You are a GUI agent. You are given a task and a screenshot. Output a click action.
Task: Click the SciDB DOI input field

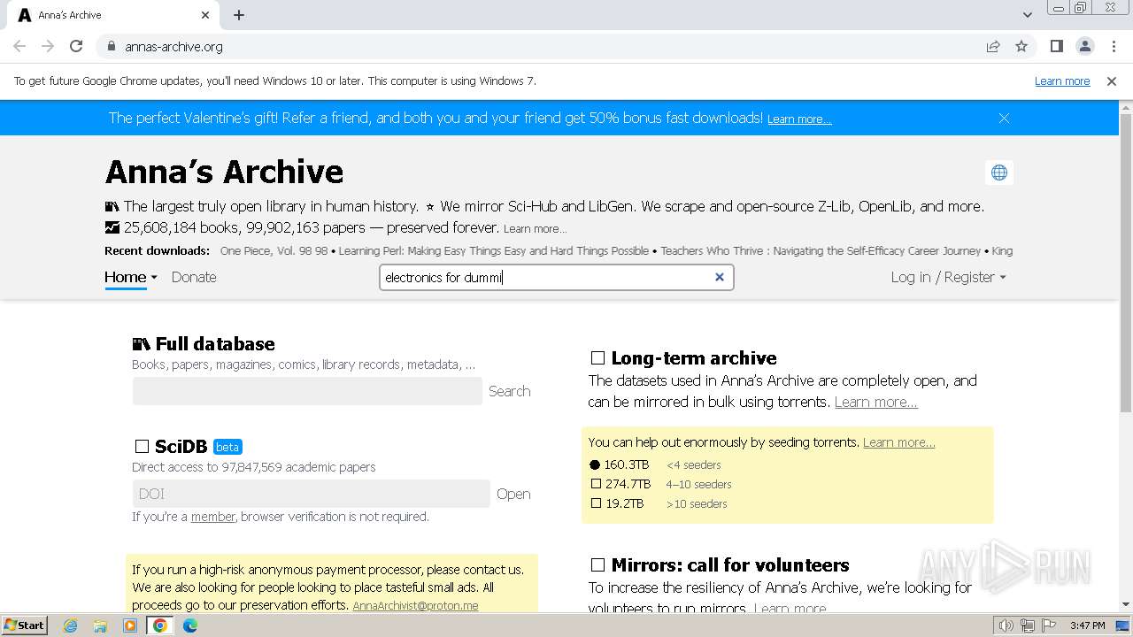(311, 494)
